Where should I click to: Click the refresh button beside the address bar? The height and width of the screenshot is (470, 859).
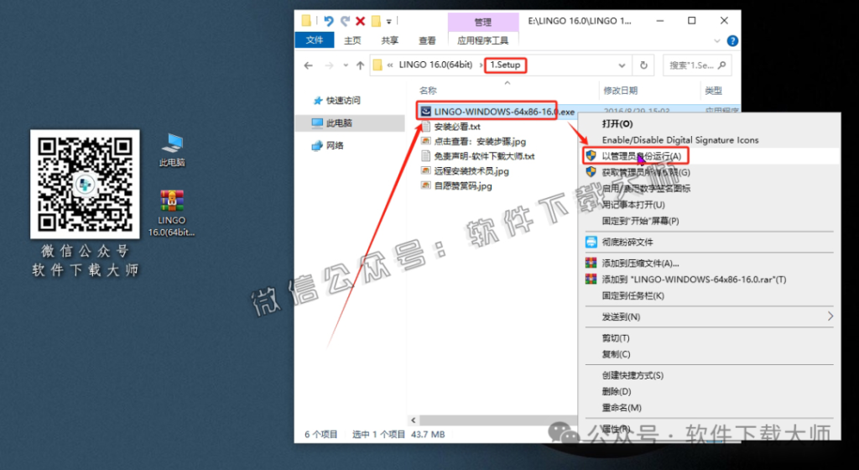point(643,65)
